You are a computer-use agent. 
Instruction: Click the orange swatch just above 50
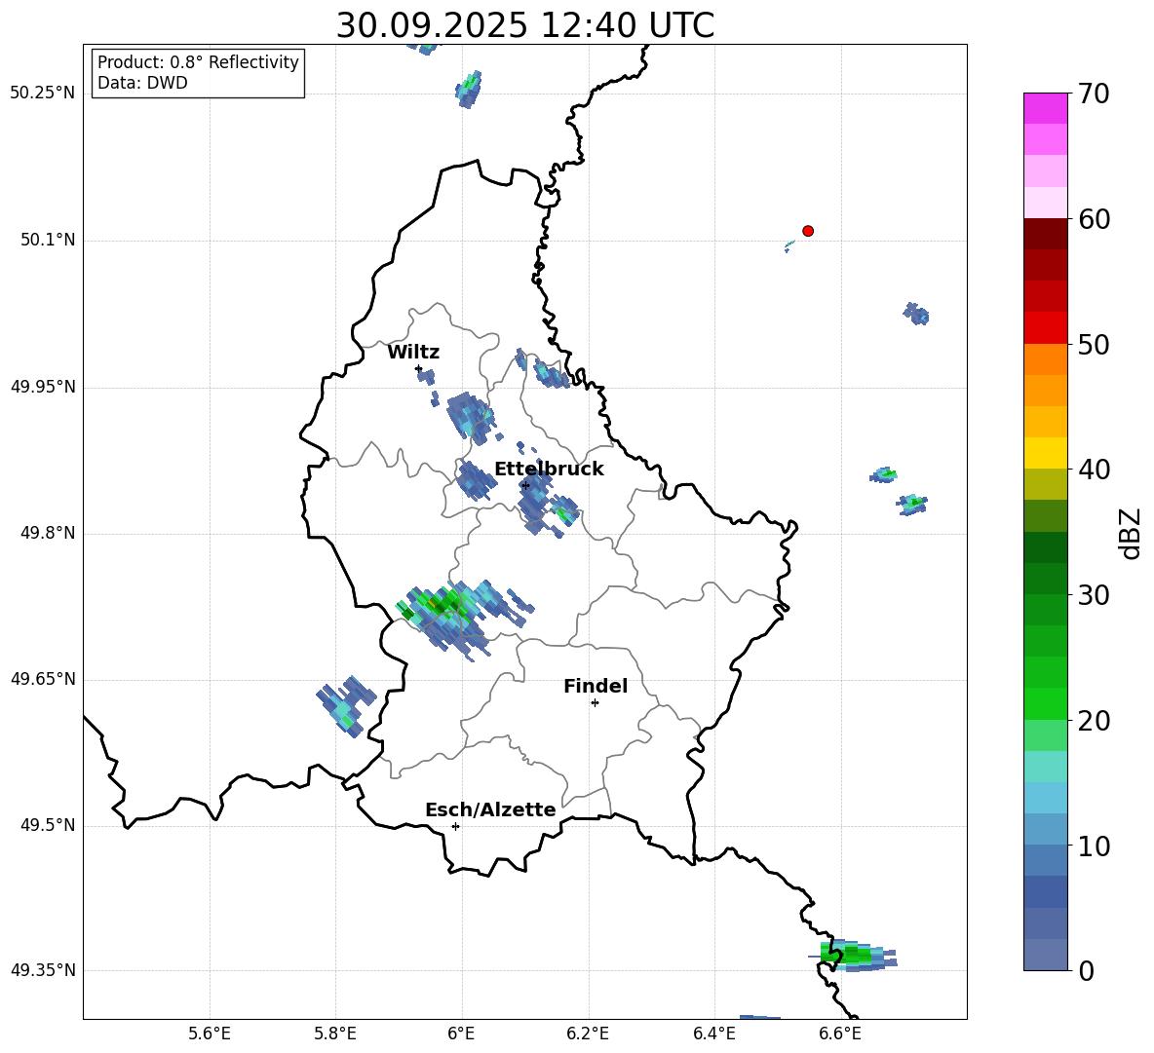(1045, 359)
